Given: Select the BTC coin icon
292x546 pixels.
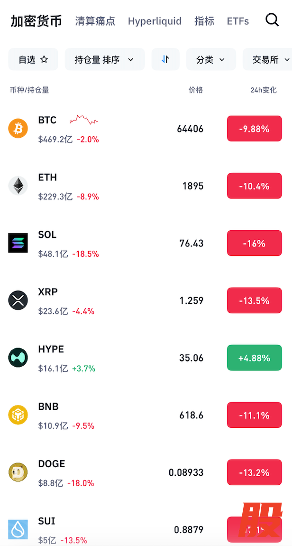Looking at the screenshot, I should 18,128.
